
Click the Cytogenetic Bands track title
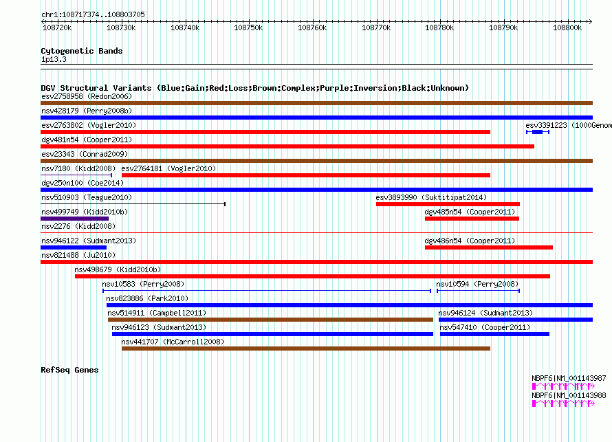tap(82, 51)
